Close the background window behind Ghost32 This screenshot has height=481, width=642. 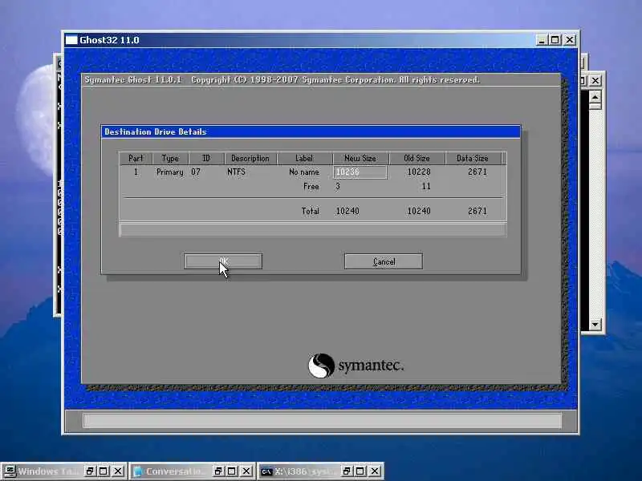595,81
